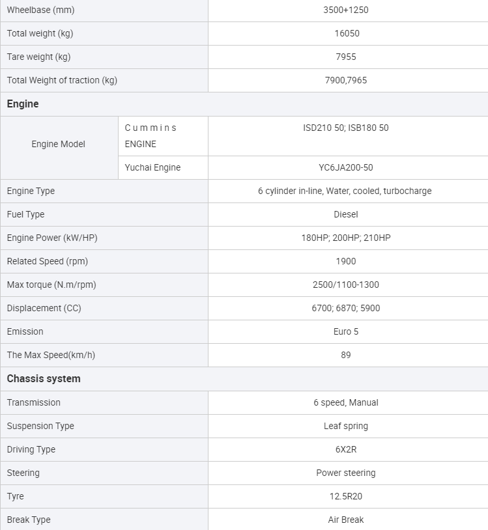Select the ISD210 50; ISB180 50 value
The width and height of the screenshot is (488, 530).
(346, 128)
